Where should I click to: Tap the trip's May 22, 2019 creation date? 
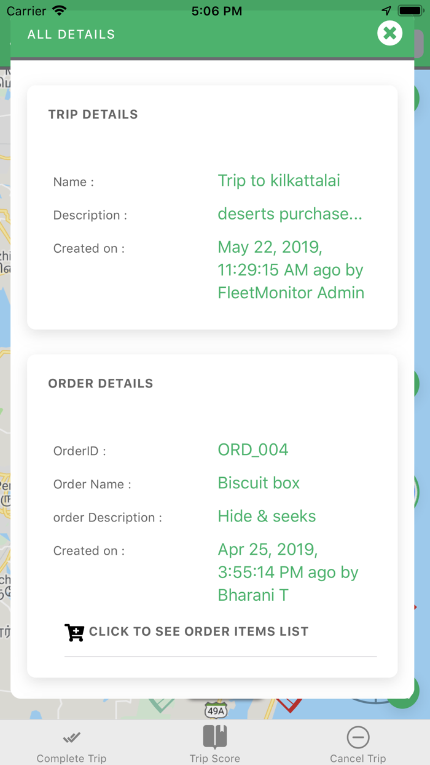click(x=291, y=269)
